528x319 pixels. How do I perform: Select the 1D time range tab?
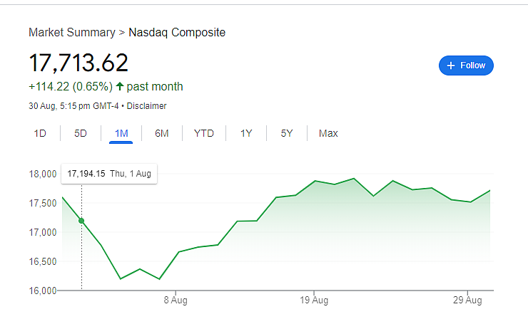pyautogui.click(x=40, y=133)
